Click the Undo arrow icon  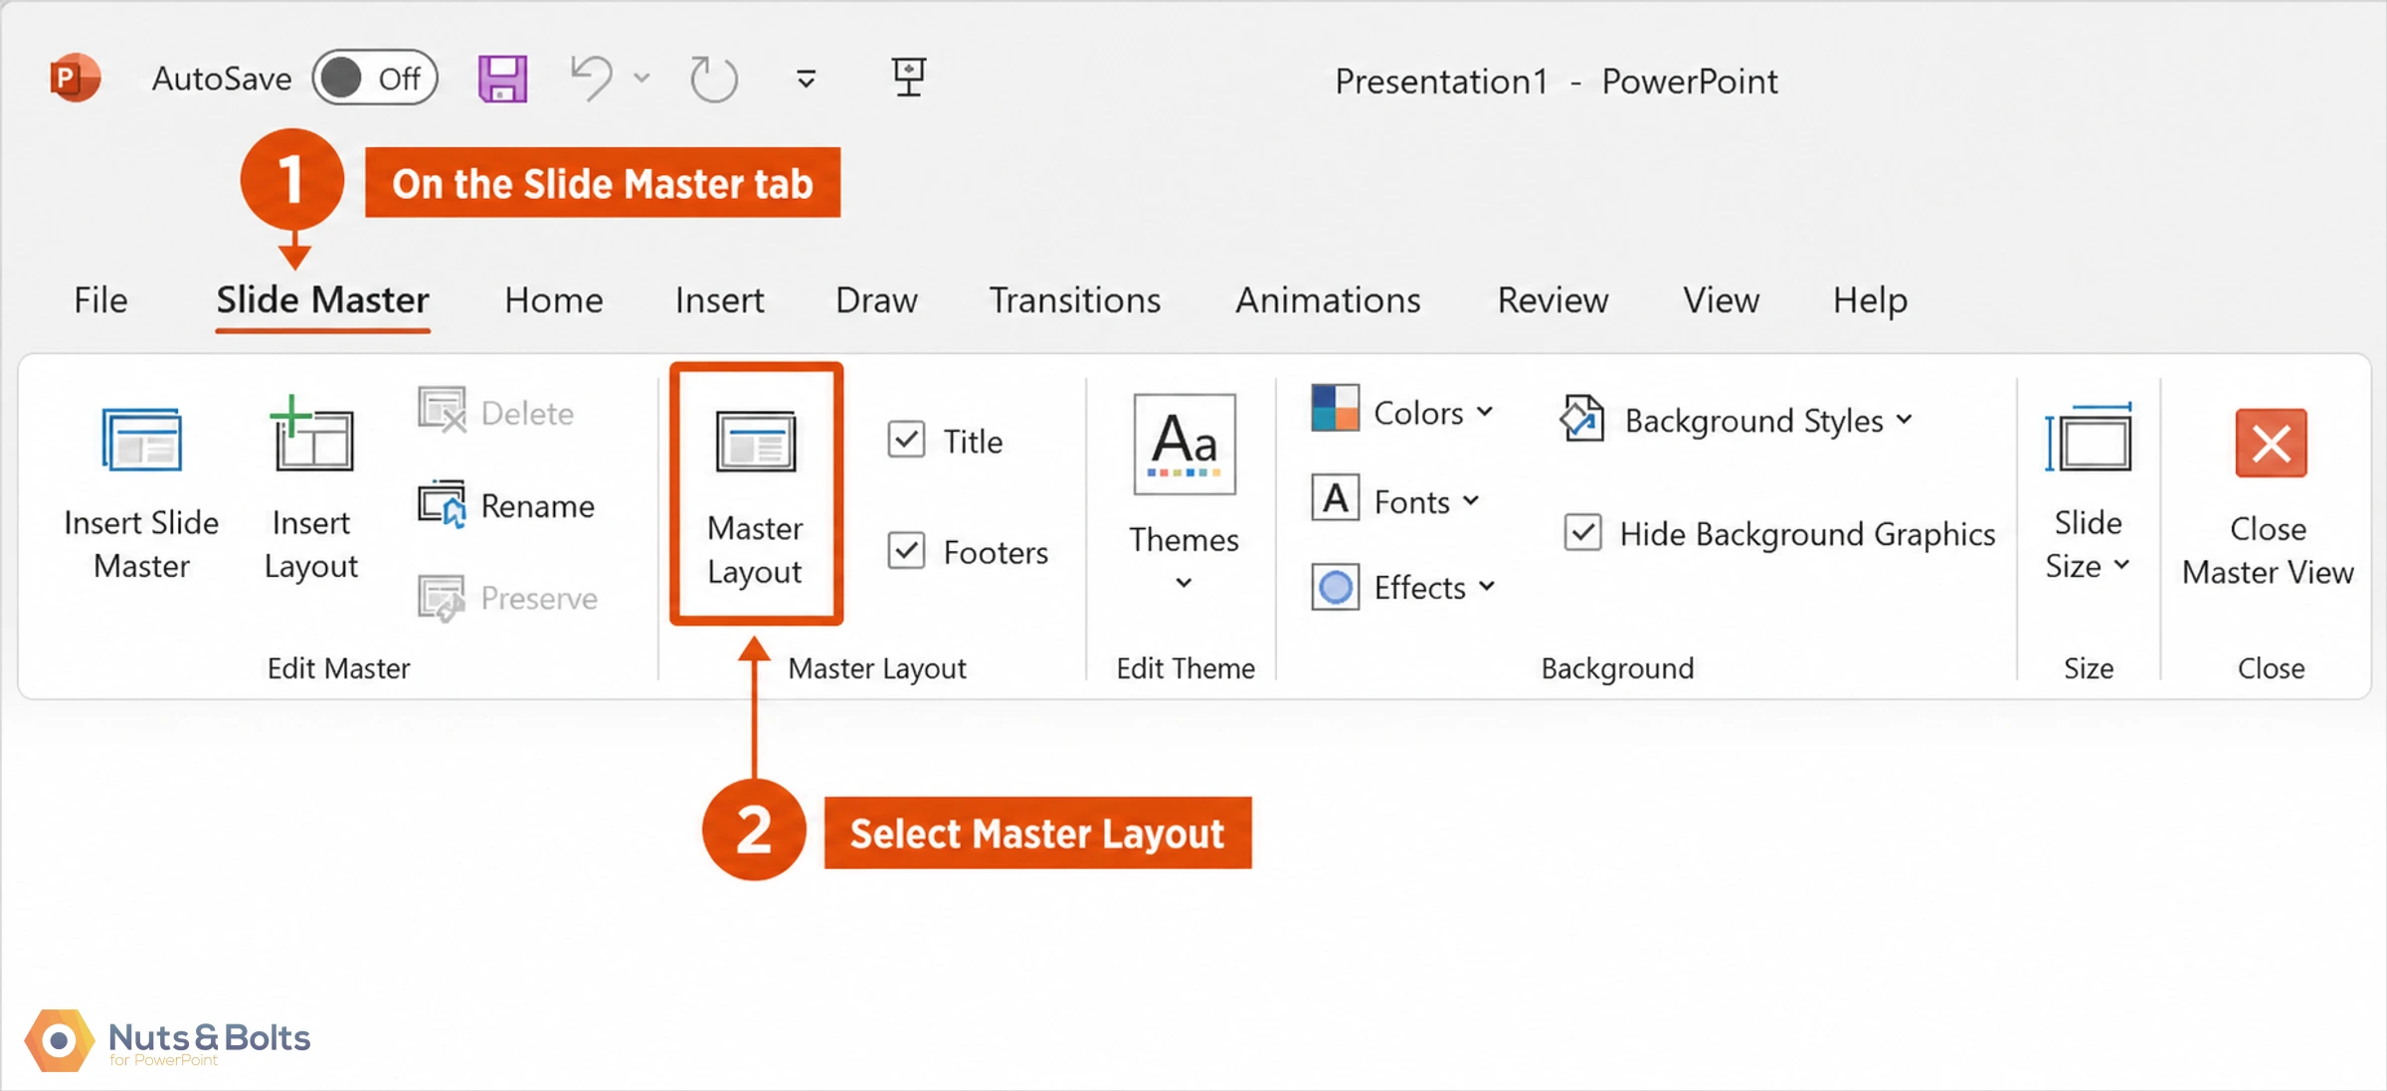click(592, 78)
